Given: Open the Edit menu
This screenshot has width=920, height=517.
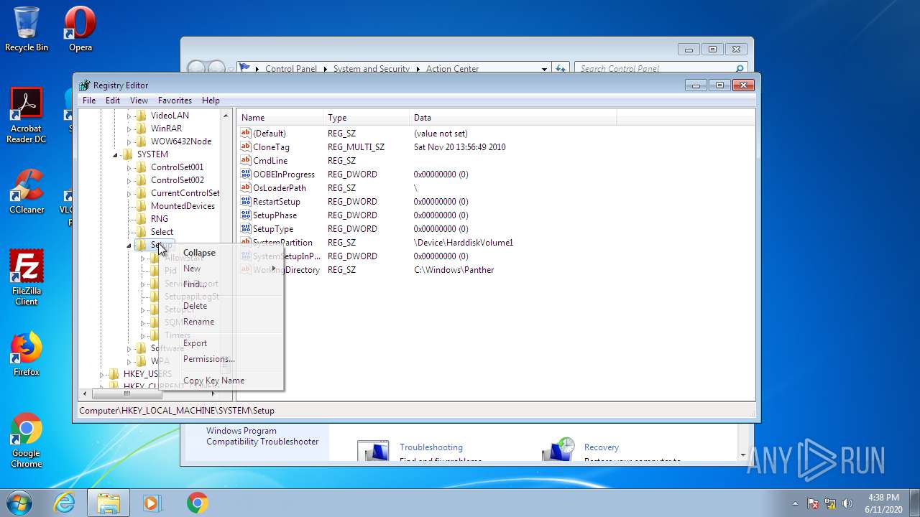Looking at the screenshot, I should (x=113, y=101).
